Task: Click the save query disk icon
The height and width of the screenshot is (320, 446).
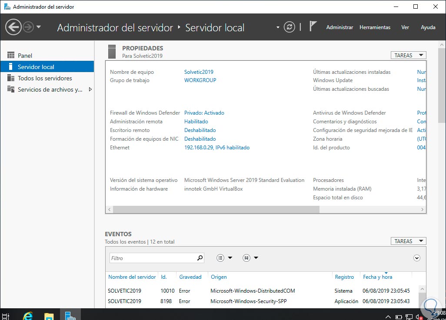Action: (x=246, y=258)
